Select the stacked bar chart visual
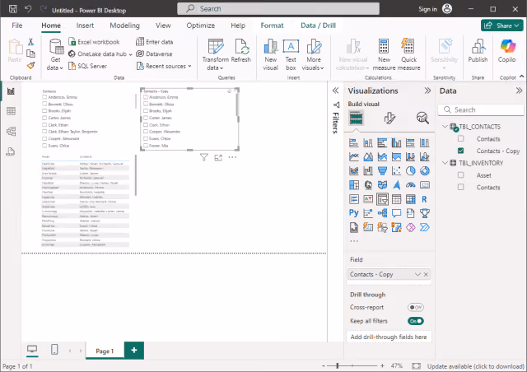This screenshot has width=527, height=372. click(353, 143)
